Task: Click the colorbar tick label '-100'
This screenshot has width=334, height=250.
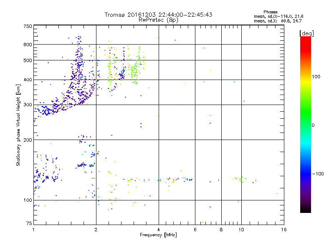Action: (x=318, y=174)
